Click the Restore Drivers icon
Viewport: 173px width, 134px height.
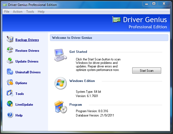click(x=10, y=50)
